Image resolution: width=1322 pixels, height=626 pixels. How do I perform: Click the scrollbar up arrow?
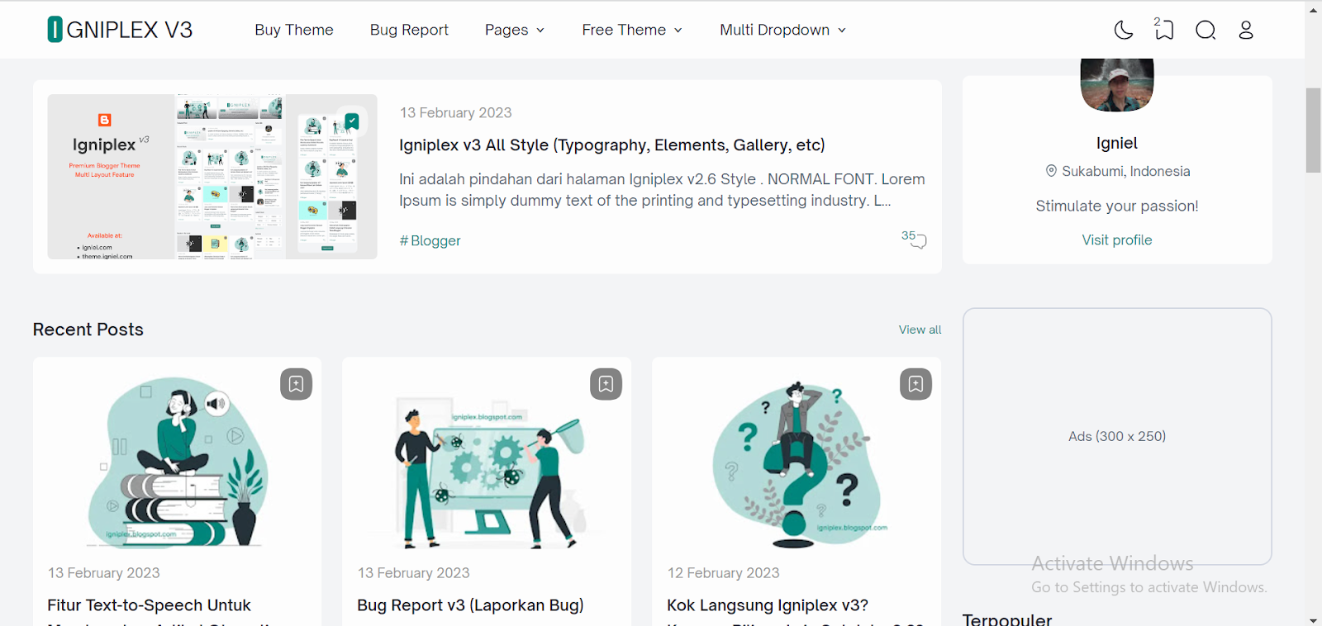point(1314,10)
